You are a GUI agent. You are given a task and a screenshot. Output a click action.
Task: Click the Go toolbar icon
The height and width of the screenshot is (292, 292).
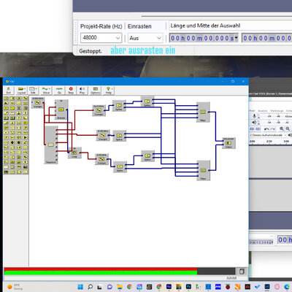(x=59, y=91)
